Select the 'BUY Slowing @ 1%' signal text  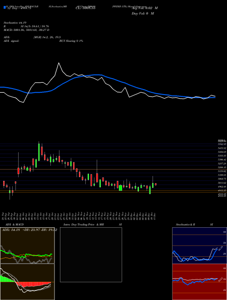(x=71, y=41)
